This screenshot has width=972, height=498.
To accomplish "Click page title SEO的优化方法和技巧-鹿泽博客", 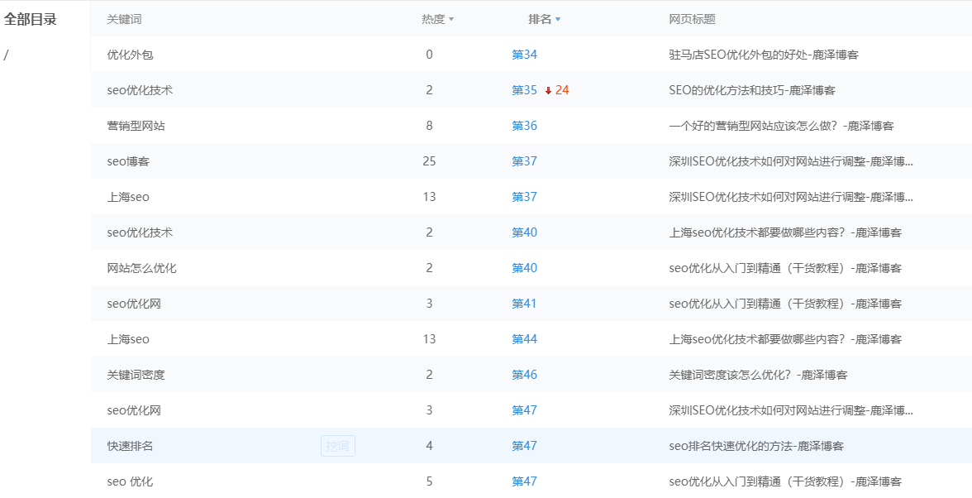I will 752,90.
